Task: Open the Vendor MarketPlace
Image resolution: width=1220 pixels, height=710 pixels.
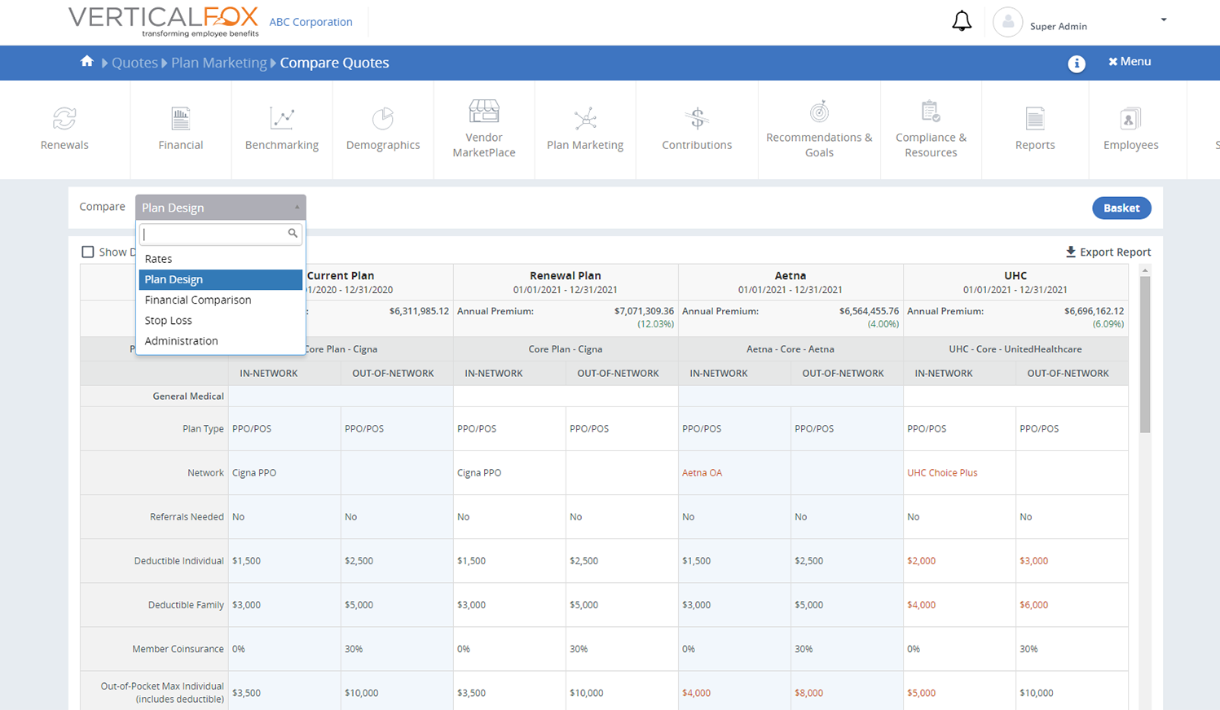Action: pyautogui.click(x=483, y=126)
